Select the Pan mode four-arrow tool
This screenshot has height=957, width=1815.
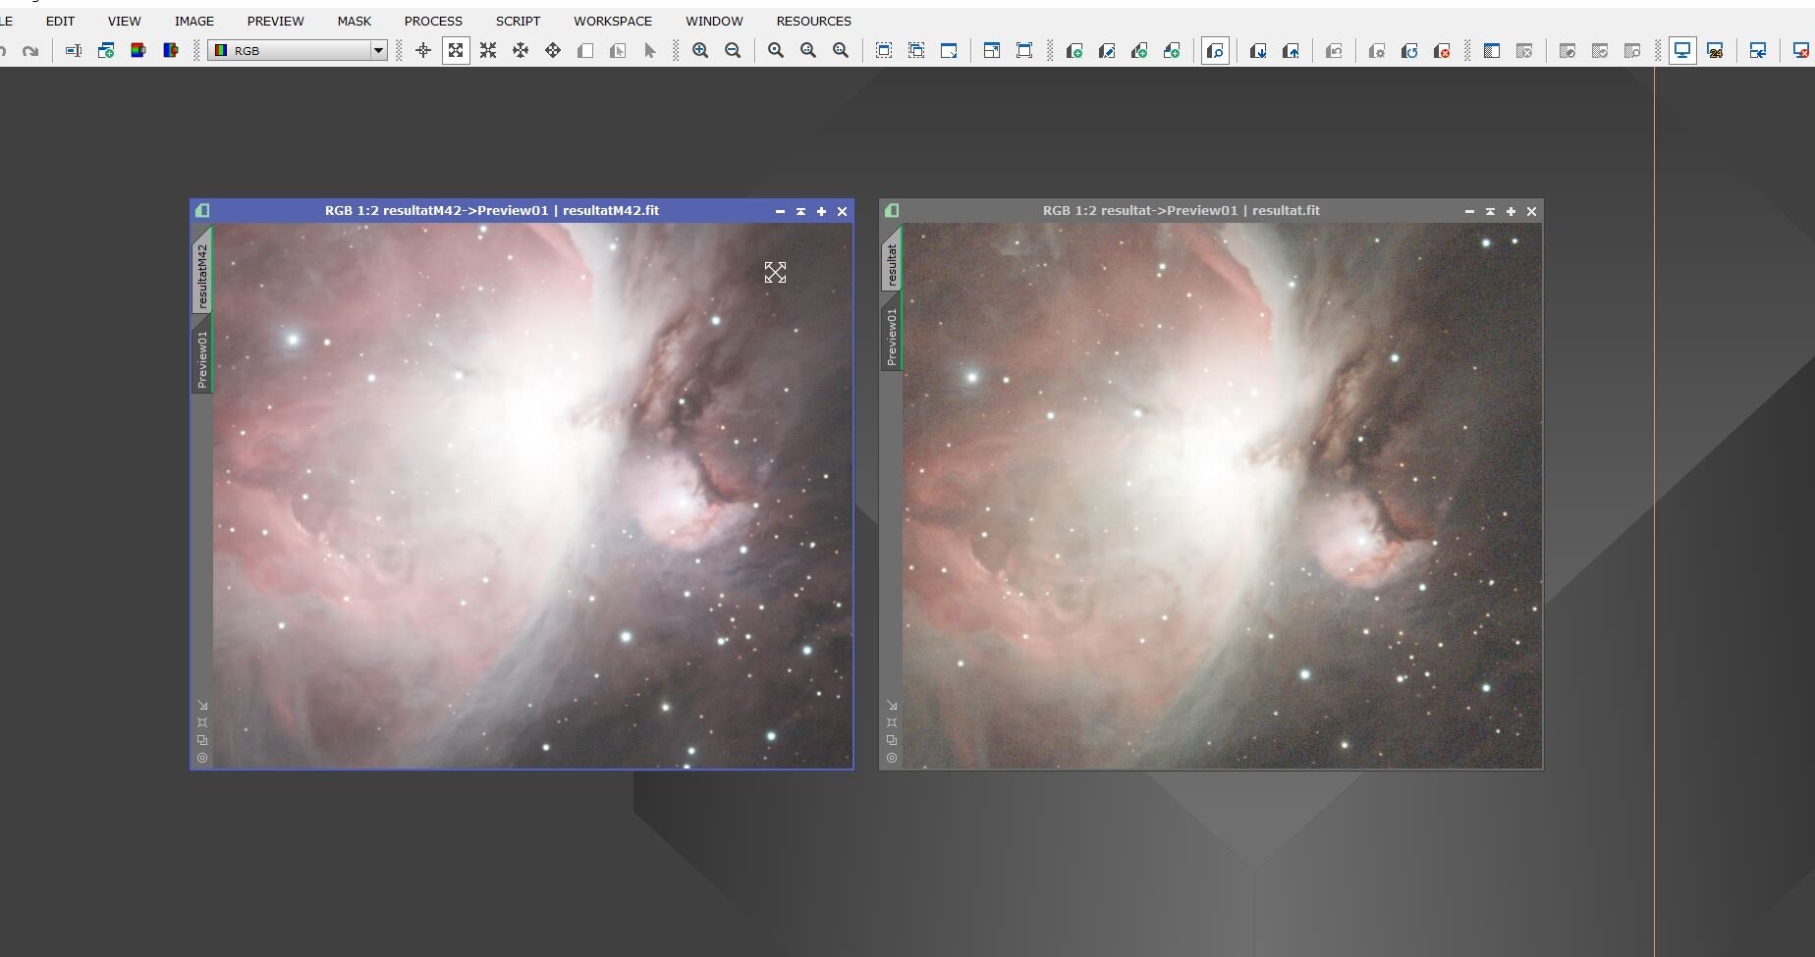(521, 51)
